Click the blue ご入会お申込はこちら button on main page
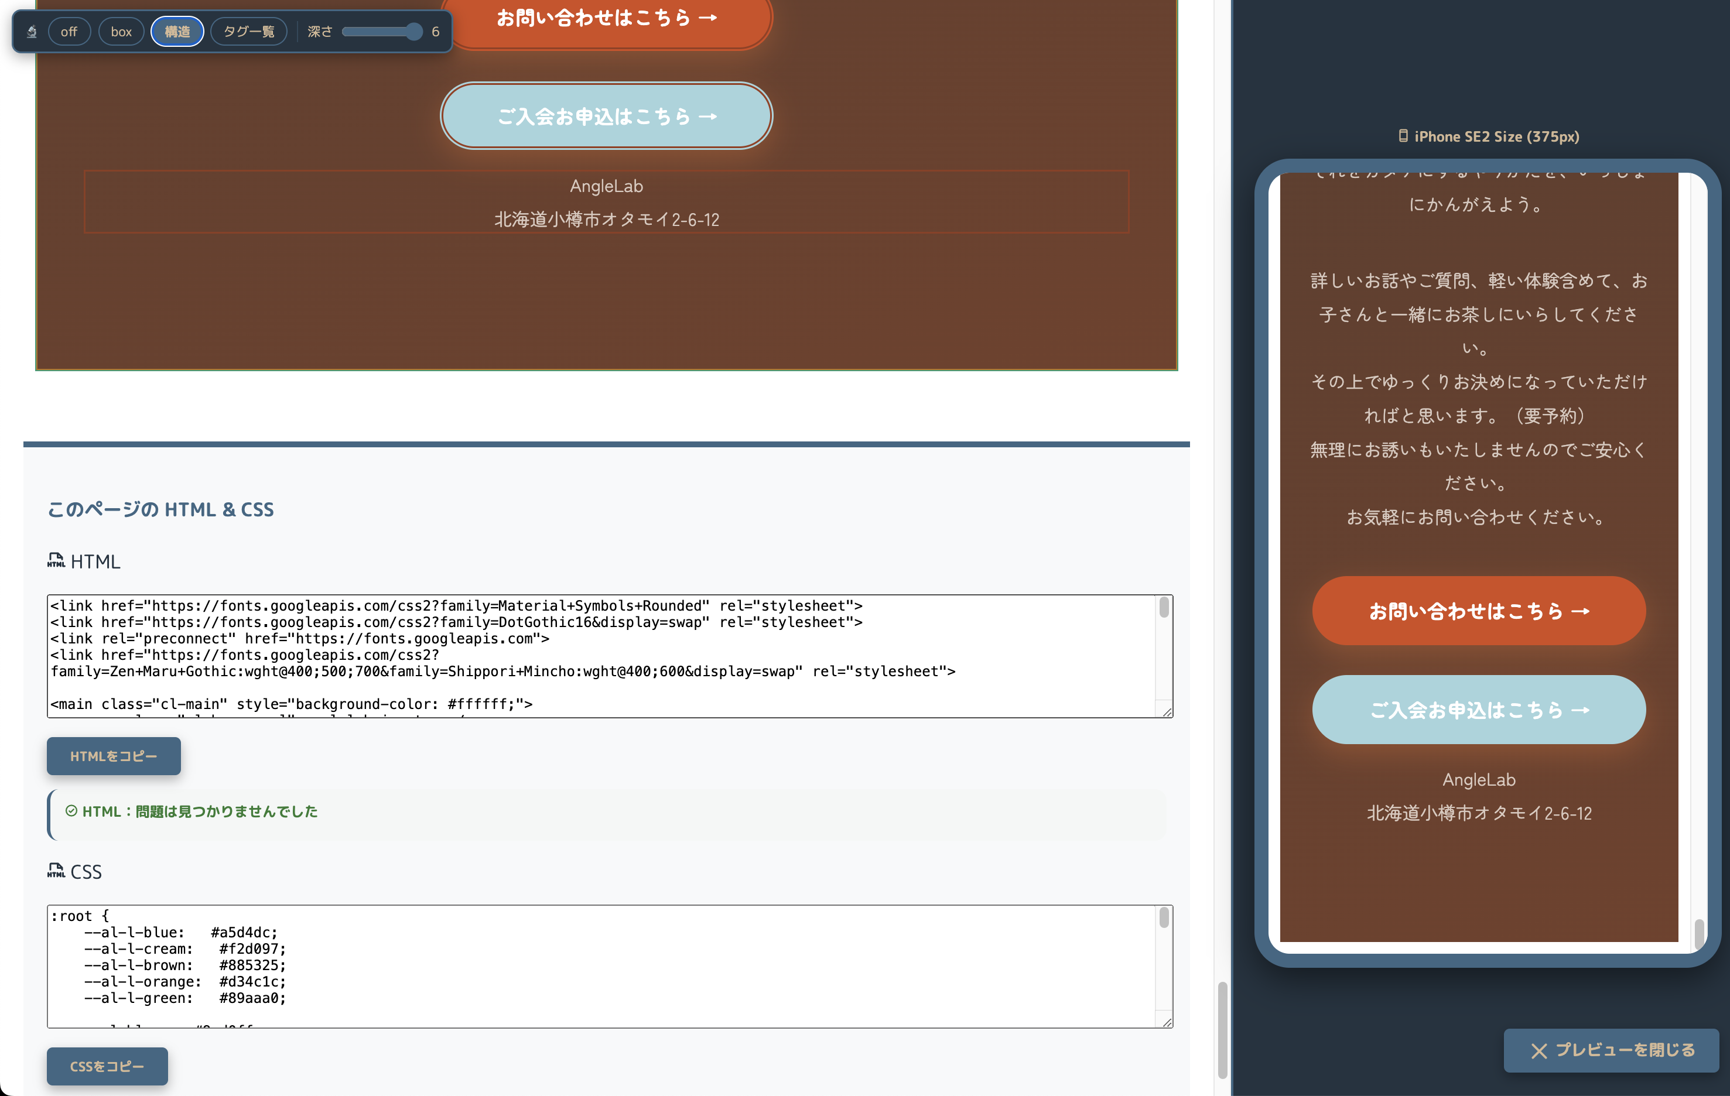 tap(606, 116)
